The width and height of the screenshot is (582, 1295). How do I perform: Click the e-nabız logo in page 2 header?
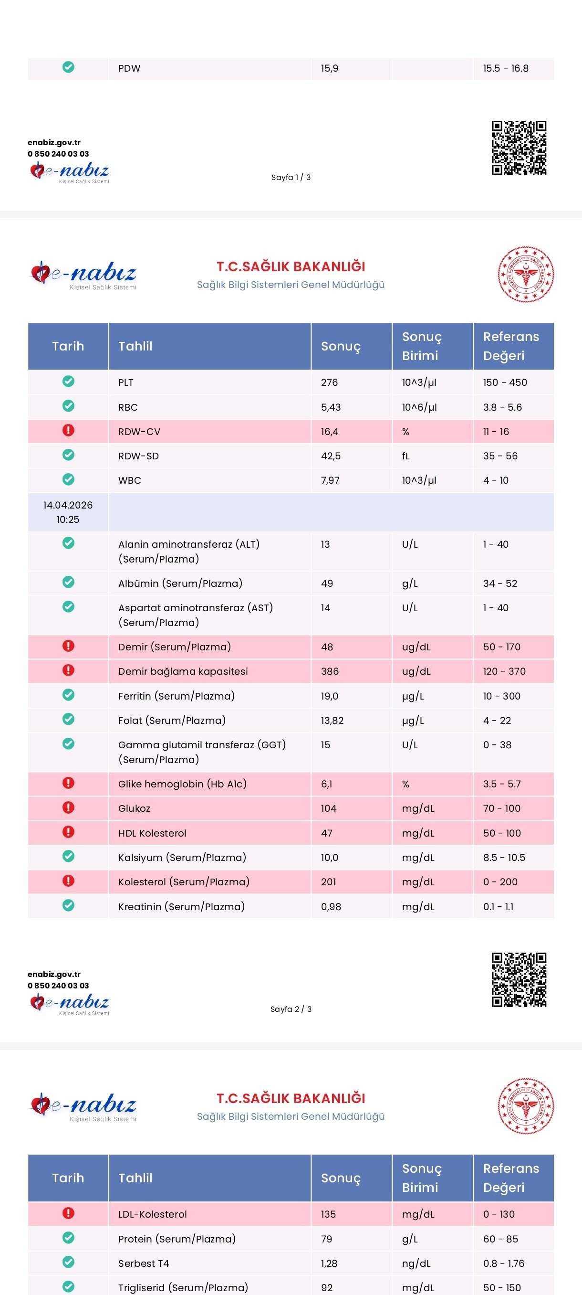(x=84, y=275)
